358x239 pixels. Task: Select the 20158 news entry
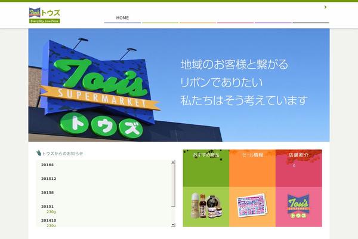(x=47, y=192)
